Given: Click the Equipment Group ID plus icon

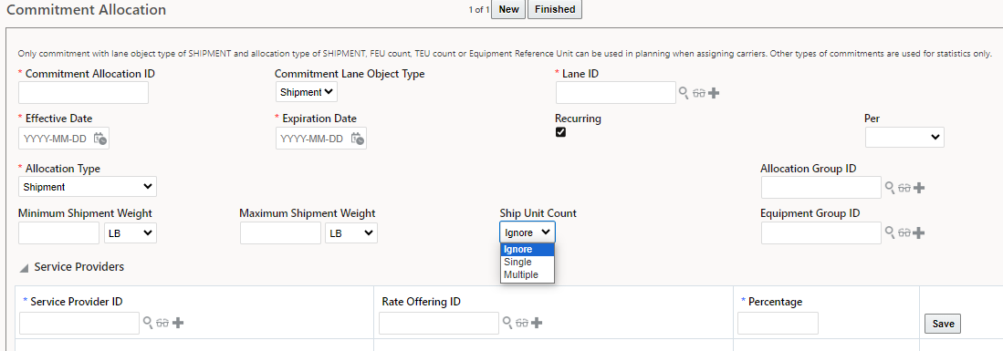Looking at the screenshot, I should [918, 232].
